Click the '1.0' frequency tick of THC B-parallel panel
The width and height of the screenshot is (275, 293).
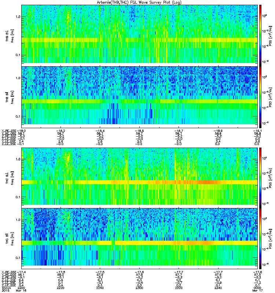click(18, 220)
